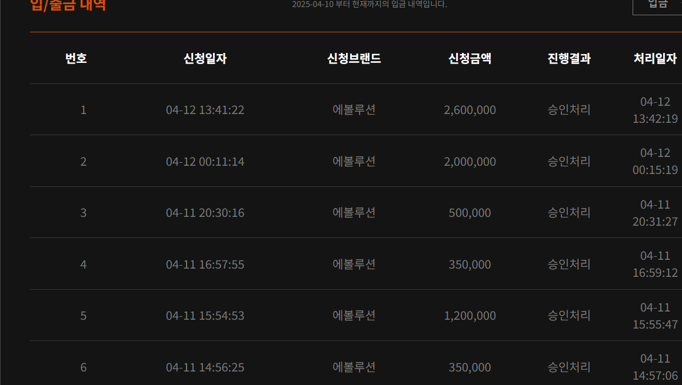Viewport: 682px width, 385px height.
Task: Click the 04-11 14:56:25 request date
Action: coord(205,367)
